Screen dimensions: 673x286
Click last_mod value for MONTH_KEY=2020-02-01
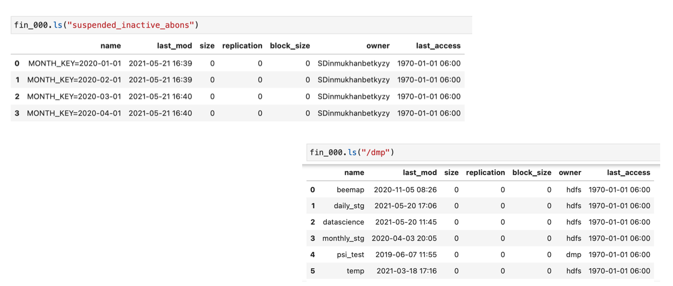[x=160, y=80]
